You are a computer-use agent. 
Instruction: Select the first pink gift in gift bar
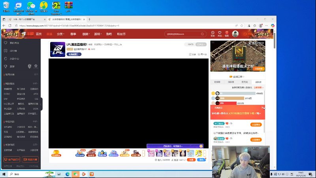[151, 153]
